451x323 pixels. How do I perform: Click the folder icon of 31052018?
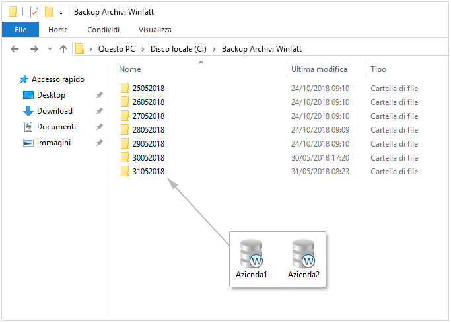125,171
